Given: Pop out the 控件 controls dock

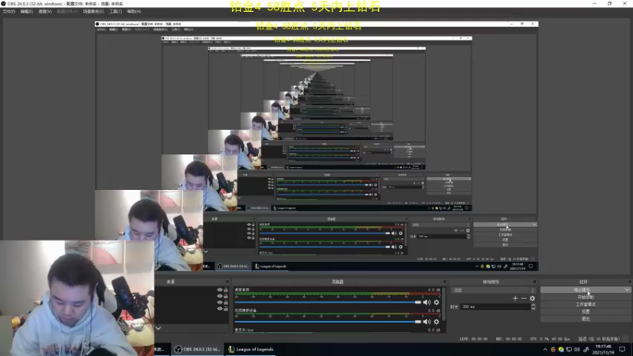Looking at the screenshot, I should [629, 282].
